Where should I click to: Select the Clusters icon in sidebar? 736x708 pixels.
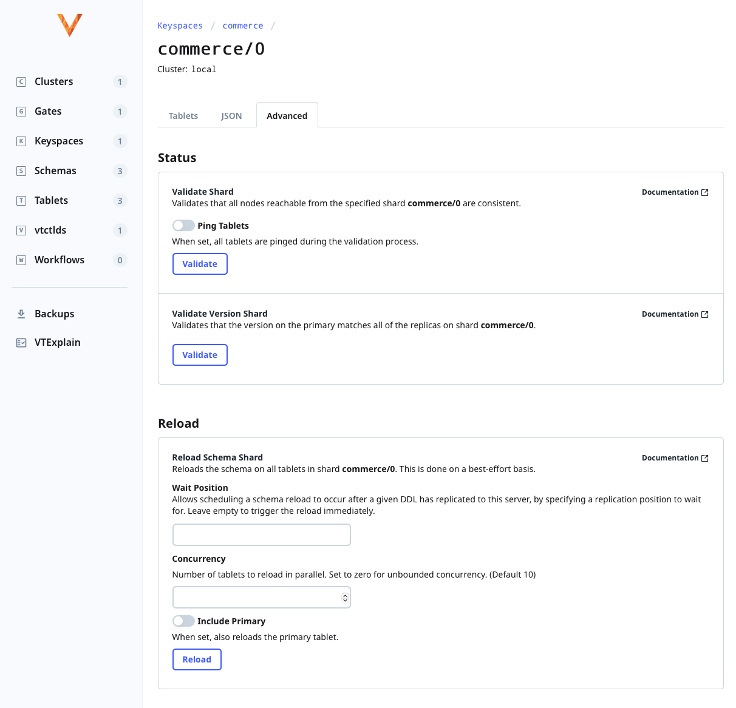pos(21,81)
